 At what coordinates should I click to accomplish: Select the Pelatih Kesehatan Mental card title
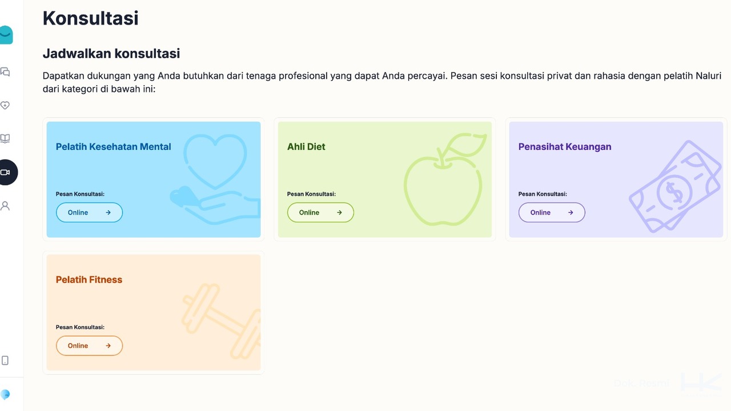pyautogui.click(x=113, y=147)
